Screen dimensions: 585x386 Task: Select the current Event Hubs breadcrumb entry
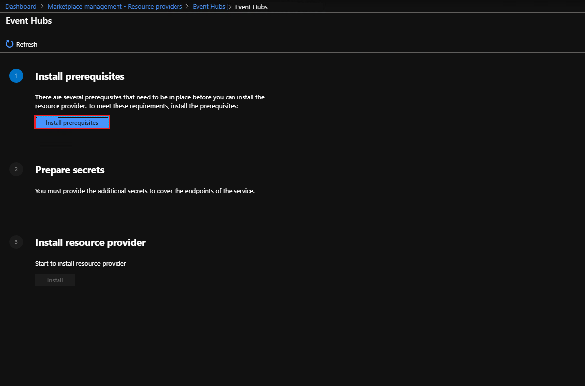[251, 7]
